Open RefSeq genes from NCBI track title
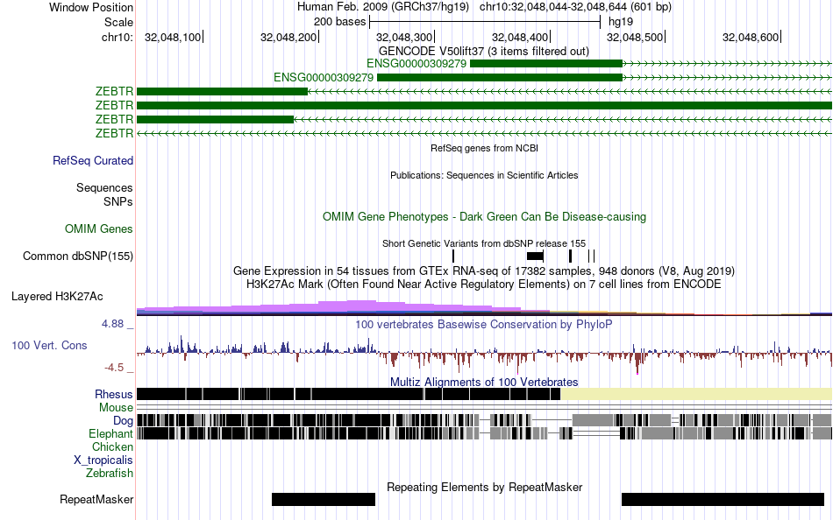Viewport: 833px width, 520px height. 484,148
